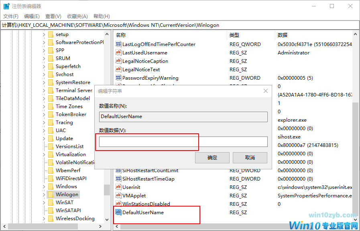Open the 编辑(E) menu

tap(32, 16)
